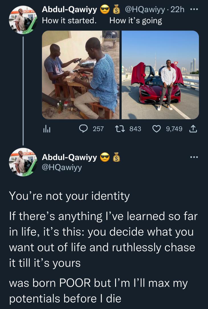208x309 pixels.
Task: View the red sports car photo
Action: tap(160, 75)
